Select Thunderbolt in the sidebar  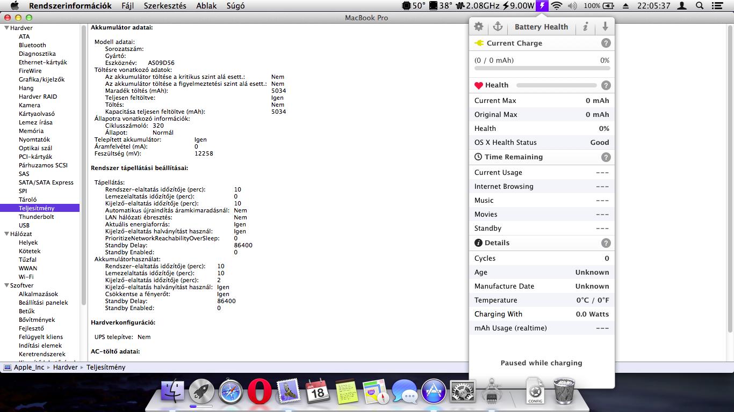click(37, 217)
